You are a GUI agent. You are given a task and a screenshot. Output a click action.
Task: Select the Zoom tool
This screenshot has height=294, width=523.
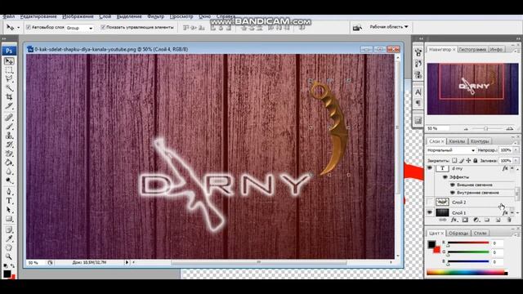pyautogui.click(x=9, y=256)
